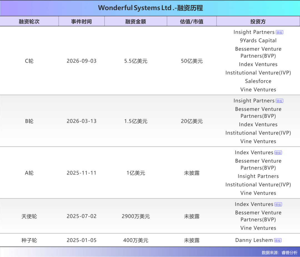The height and width of the screenshot is (257, 300).
Task: Click the date 2025-11-11
Action: point(81,173)
